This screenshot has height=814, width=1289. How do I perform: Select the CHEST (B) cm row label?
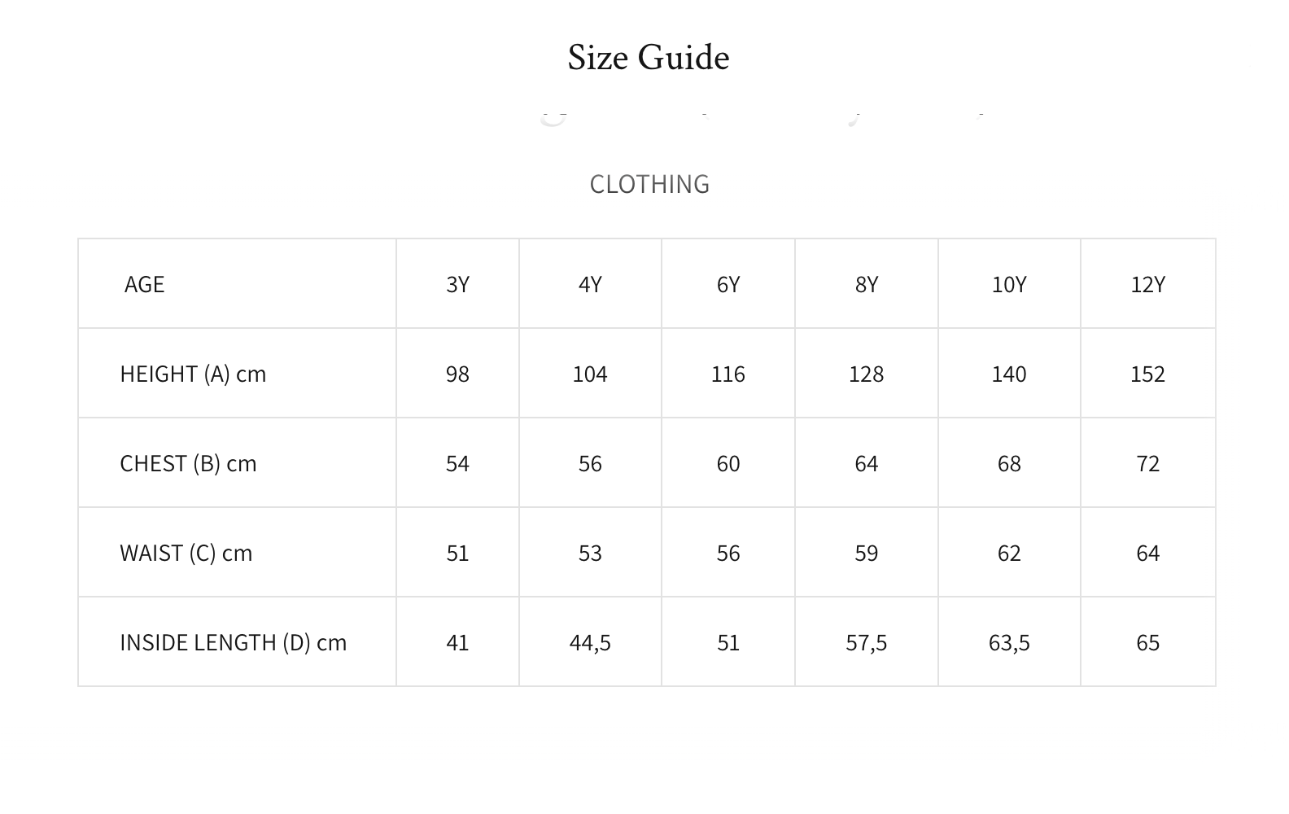point(188,463)
